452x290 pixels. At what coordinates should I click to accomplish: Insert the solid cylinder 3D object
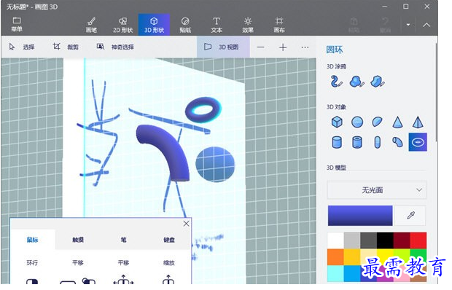click(x=337, y=142)
